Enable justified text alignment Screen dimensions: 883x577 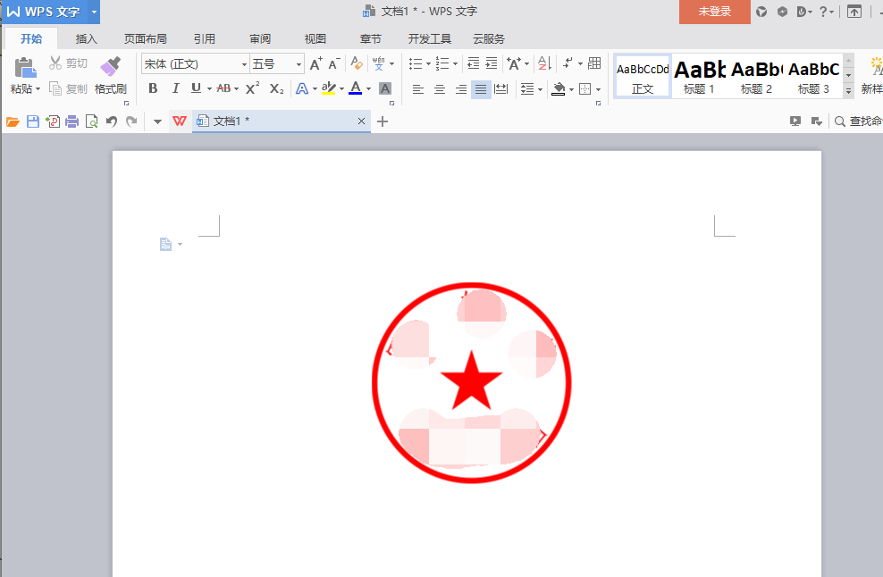coord(480,89)
